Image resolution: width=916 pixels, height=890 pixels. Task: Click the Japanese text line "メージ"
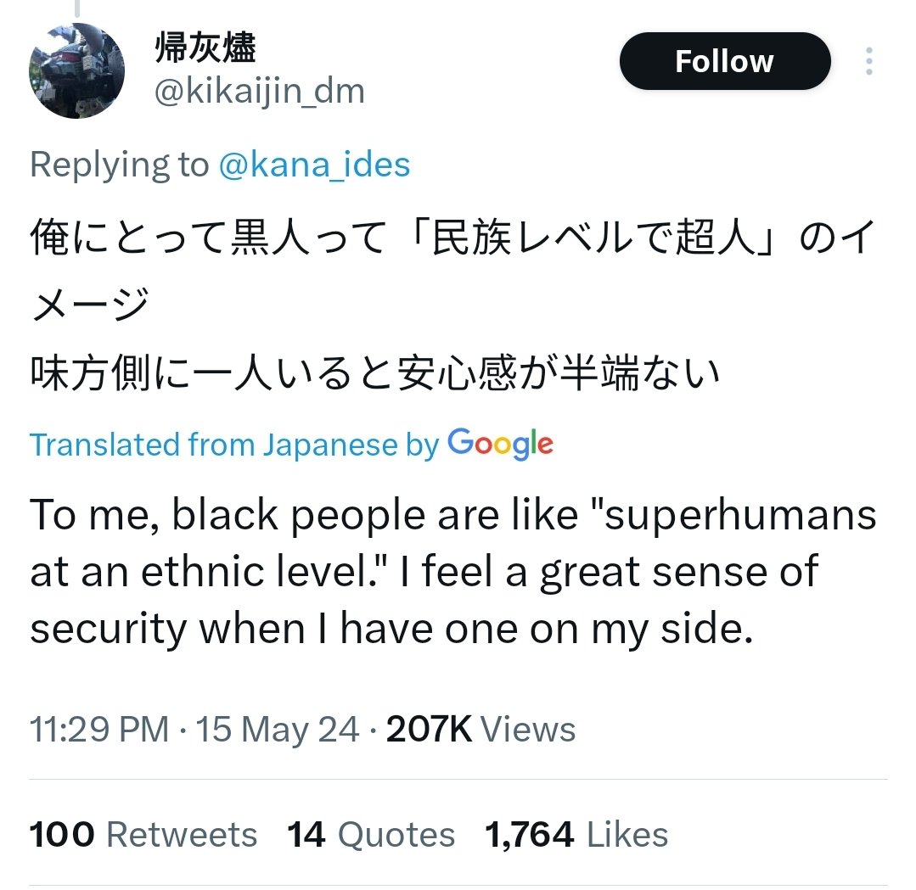click(90, 305)
